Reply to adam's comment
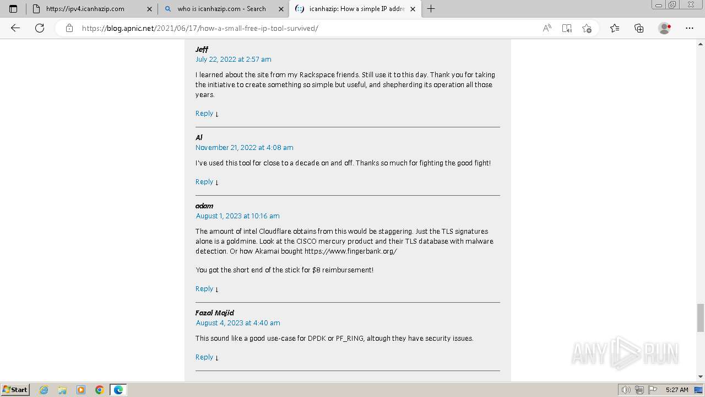705x397 pixels. click(x=204, y=289)
